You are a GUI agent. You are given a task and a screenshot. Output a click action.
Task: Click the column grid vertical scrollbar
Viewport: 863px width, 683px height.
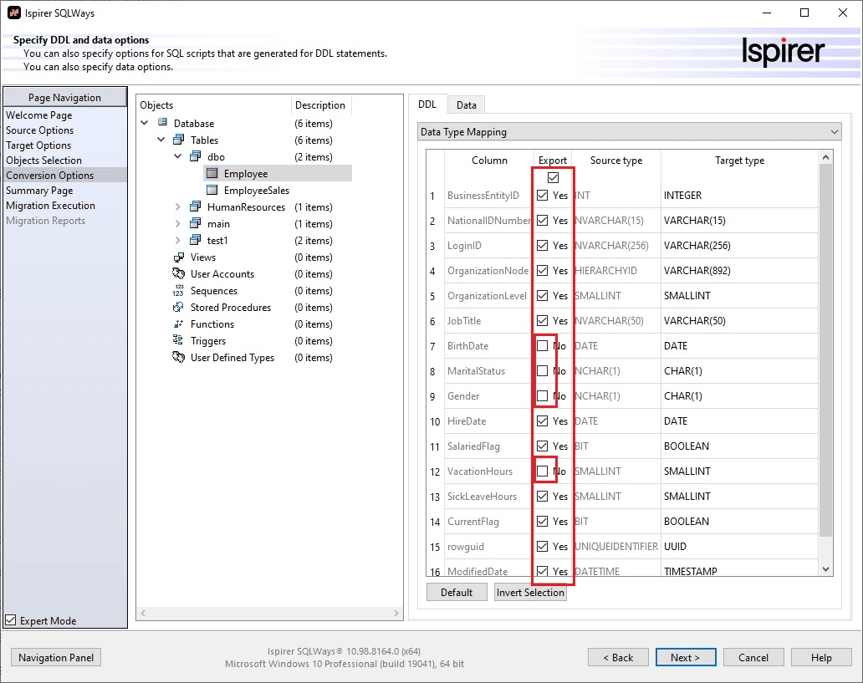point(826,351)
